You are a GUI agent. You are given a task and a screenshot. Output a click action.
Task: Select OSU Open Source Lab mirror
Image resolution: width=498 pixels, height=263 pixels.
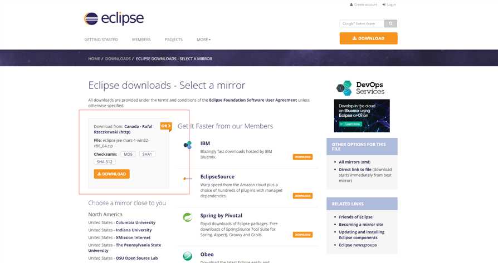[136, 258]
